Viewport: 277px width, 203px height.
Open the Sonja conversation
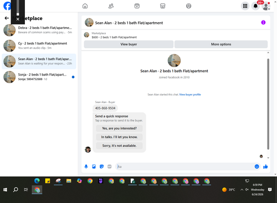(x=39, y=77)
